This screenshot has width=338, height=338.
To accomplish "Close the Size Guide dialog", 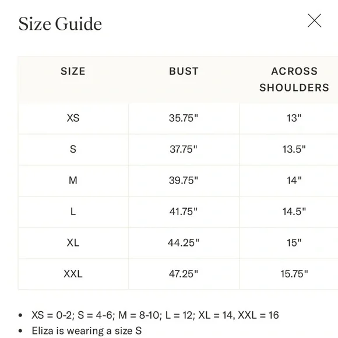I will point(314,21).
